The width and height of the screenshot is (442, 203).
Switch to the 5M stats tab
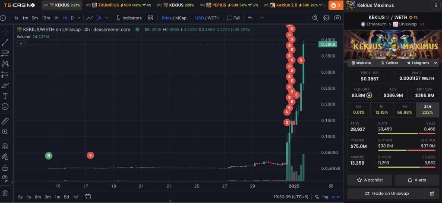(359, 110)
